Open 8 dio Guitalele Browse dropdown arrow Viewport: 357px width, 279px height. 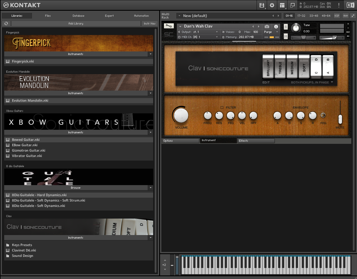click(x=150, y=188)
